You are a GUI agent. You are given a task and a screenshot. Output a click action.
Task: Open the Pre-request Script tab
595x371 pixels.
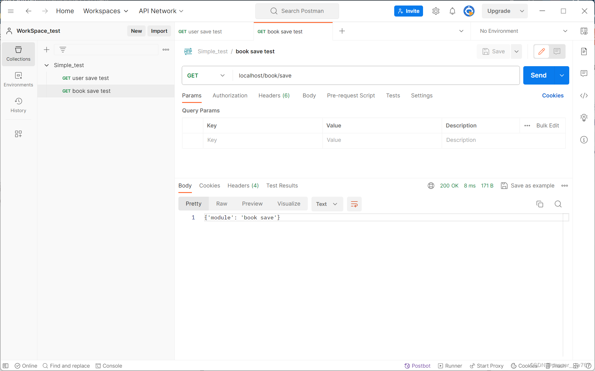(351, 96)
